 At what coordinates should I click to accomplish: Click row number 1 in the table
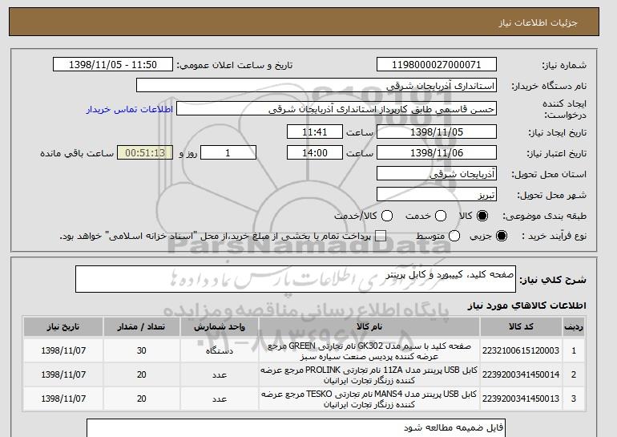point(574,350)
